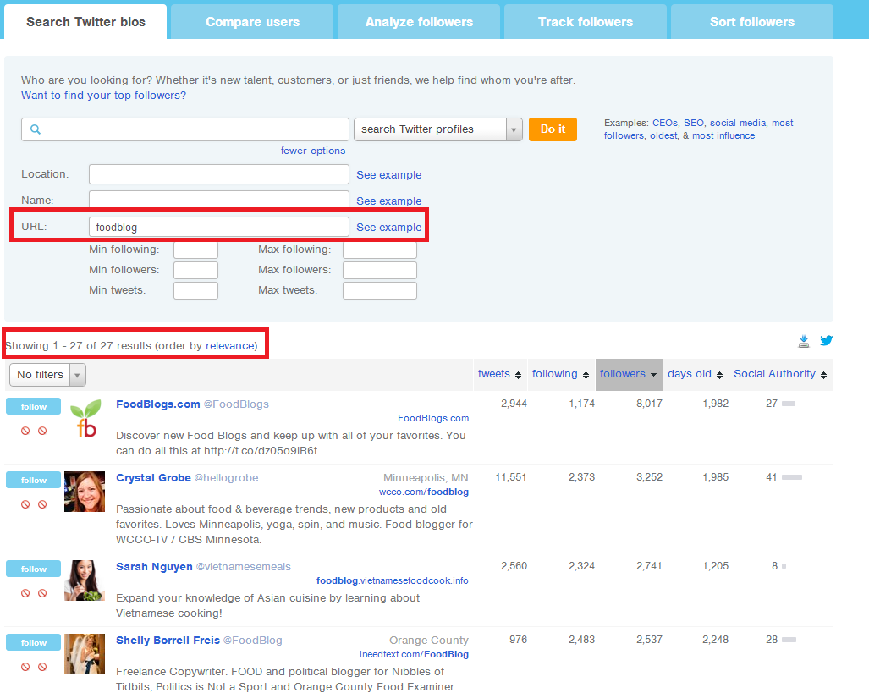Follow the FoodBlogs.com account
This screenshot has height=693, width=869.
pos(33,406)
